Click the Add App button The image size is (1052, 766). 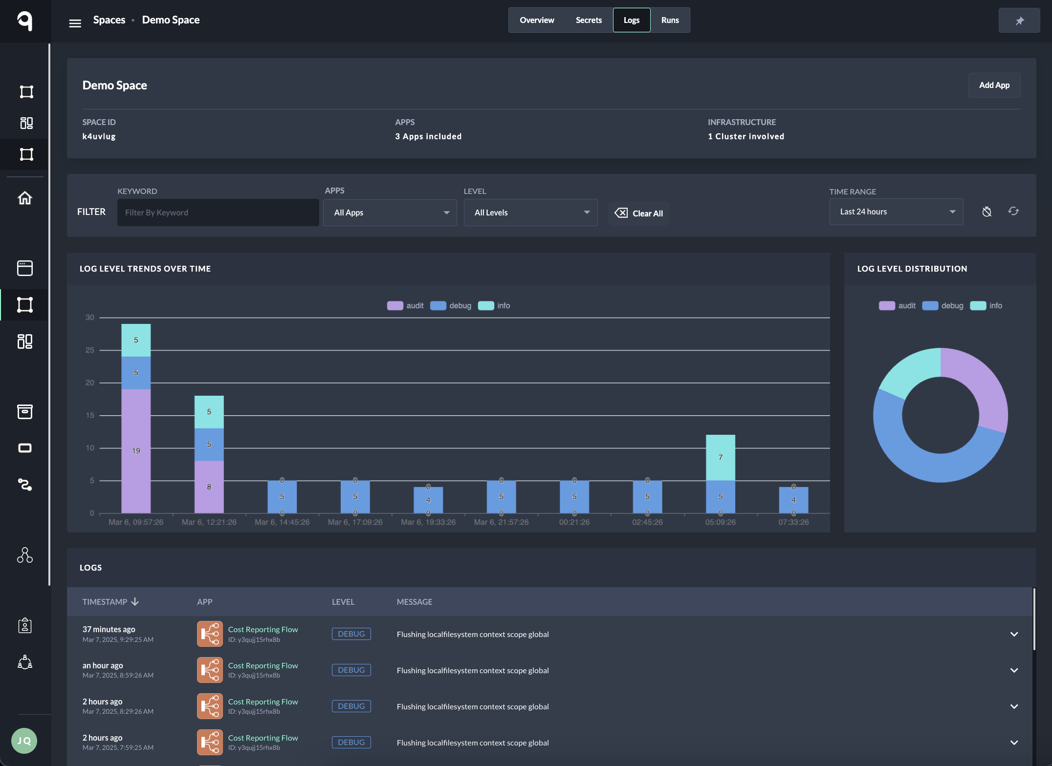[x=994, y=85]
